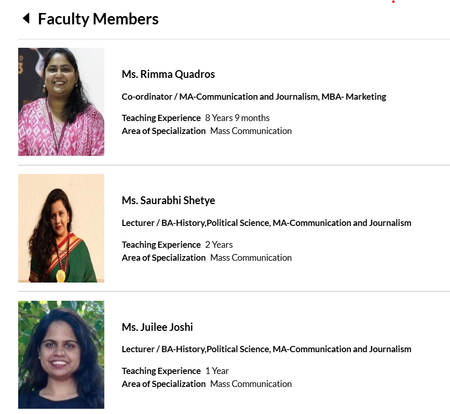450x414 pixels.
Task: Open Ms. Saurabhi Shetye profile photo
Action: point(61,228)
